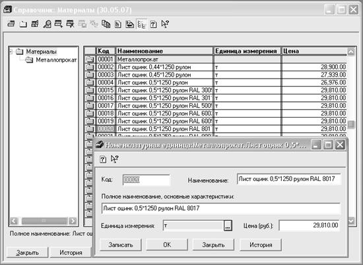The image size is (363, 265).
Task: Click the new item toolbar icon
Action: tap(11, 24)
